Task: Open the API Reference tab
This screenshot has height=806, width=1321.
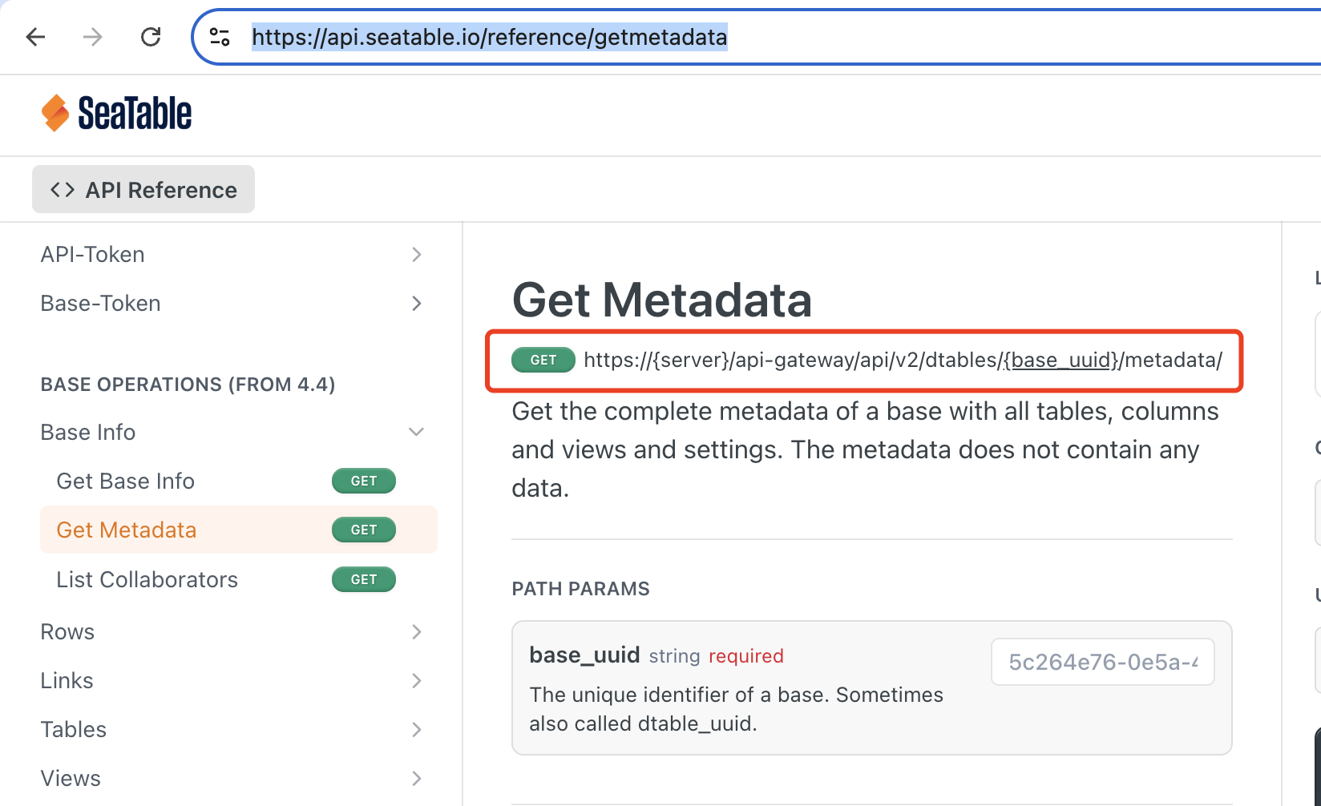Action: (143, 190)
